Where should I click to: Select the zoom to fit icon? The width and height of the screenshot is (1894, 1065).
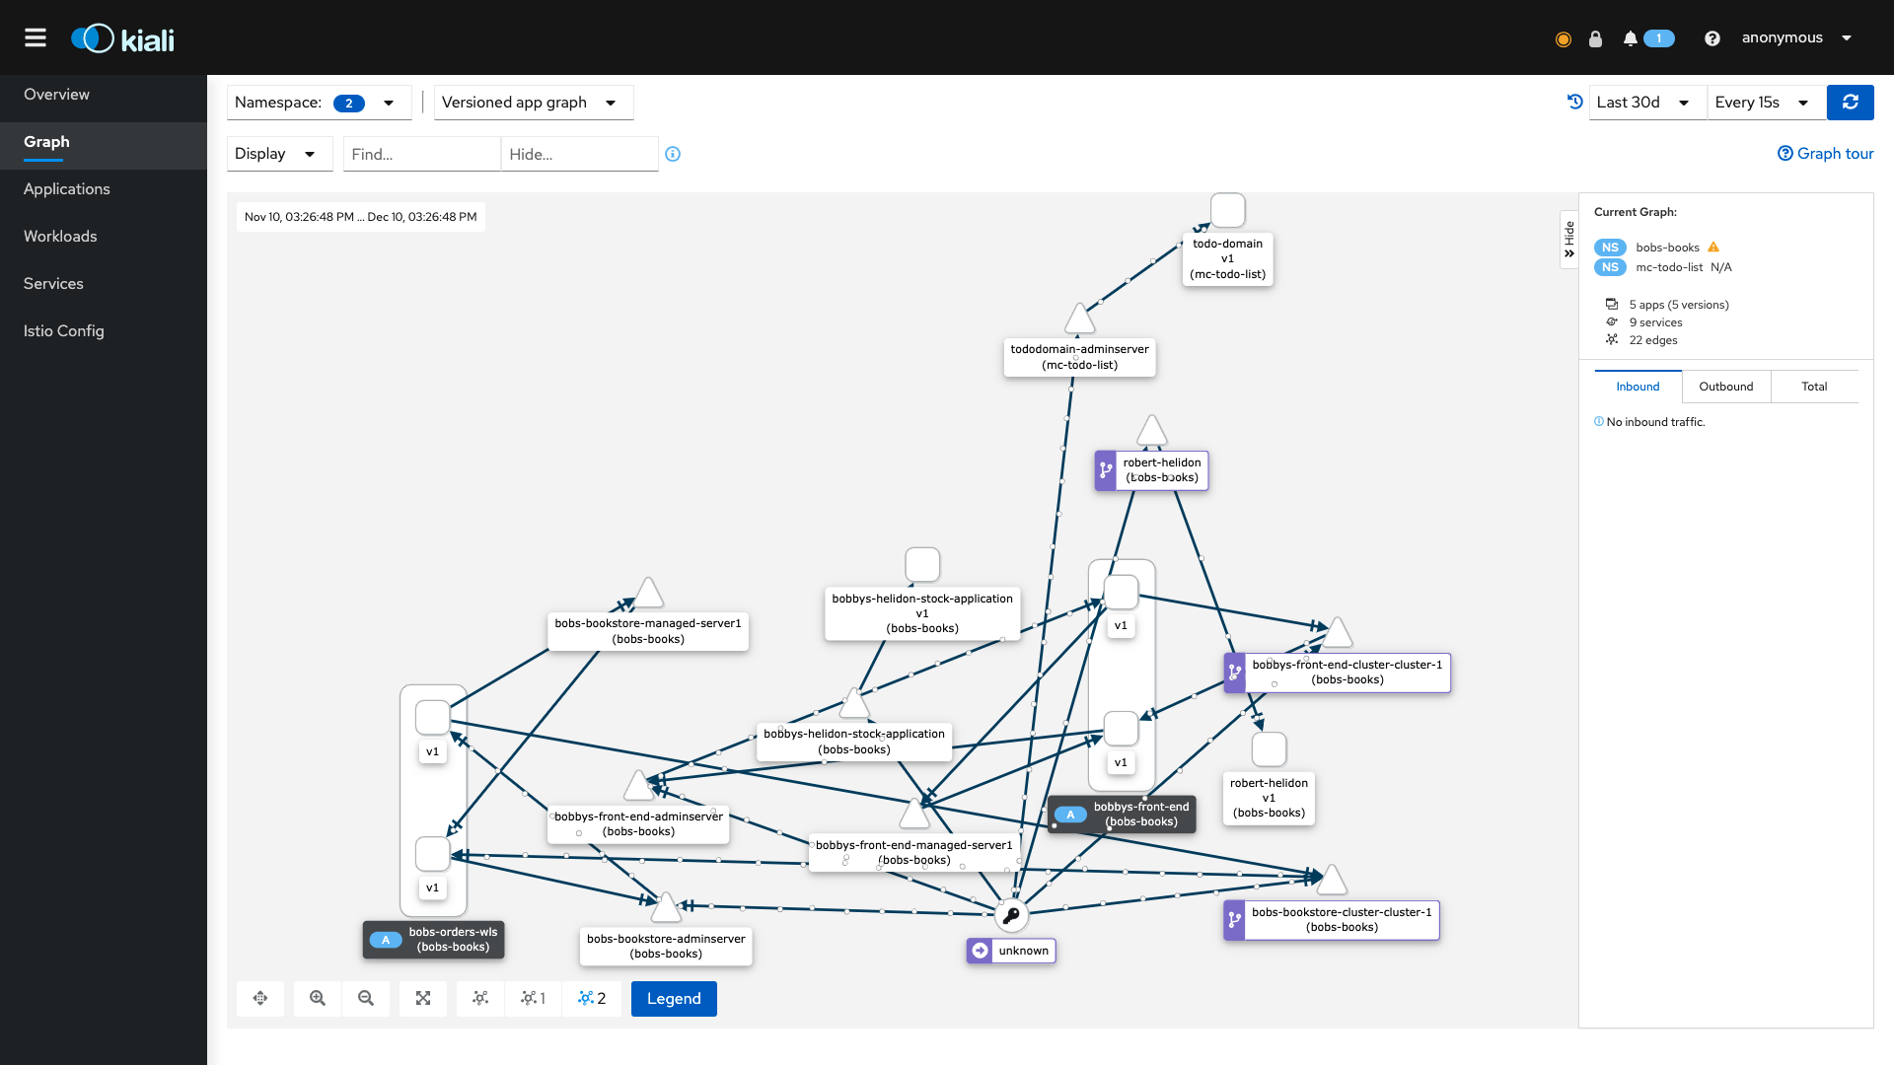click(422, 998)
